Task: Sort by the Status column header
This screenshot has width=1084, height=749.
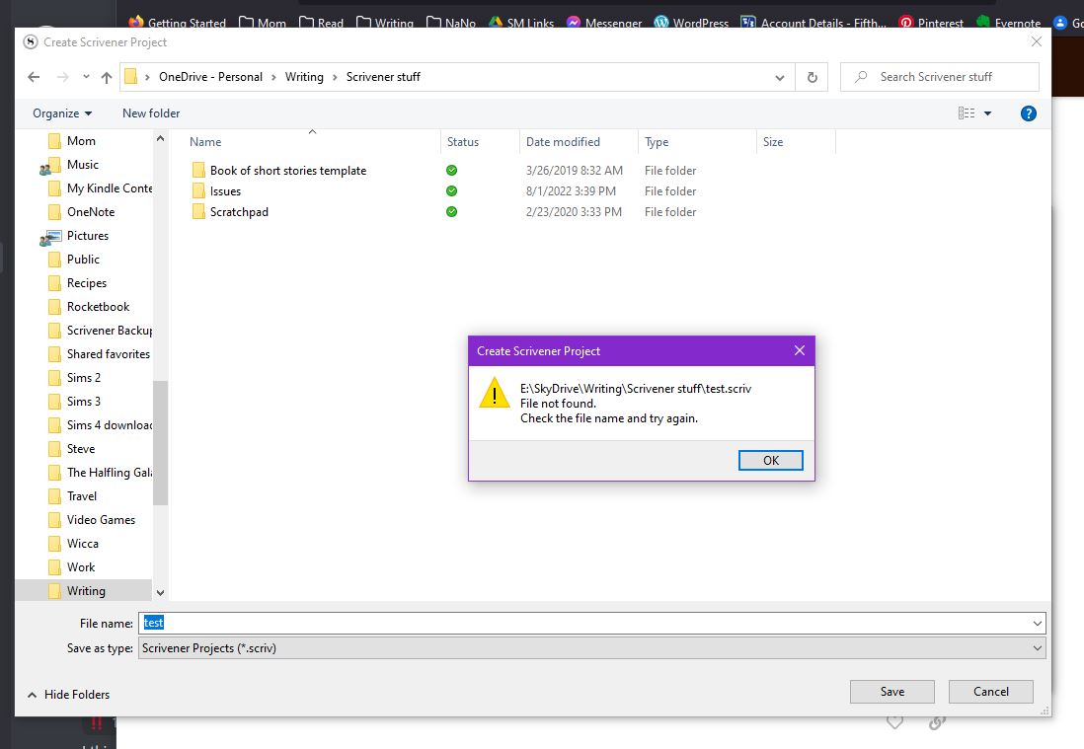Action: point(462,142)
